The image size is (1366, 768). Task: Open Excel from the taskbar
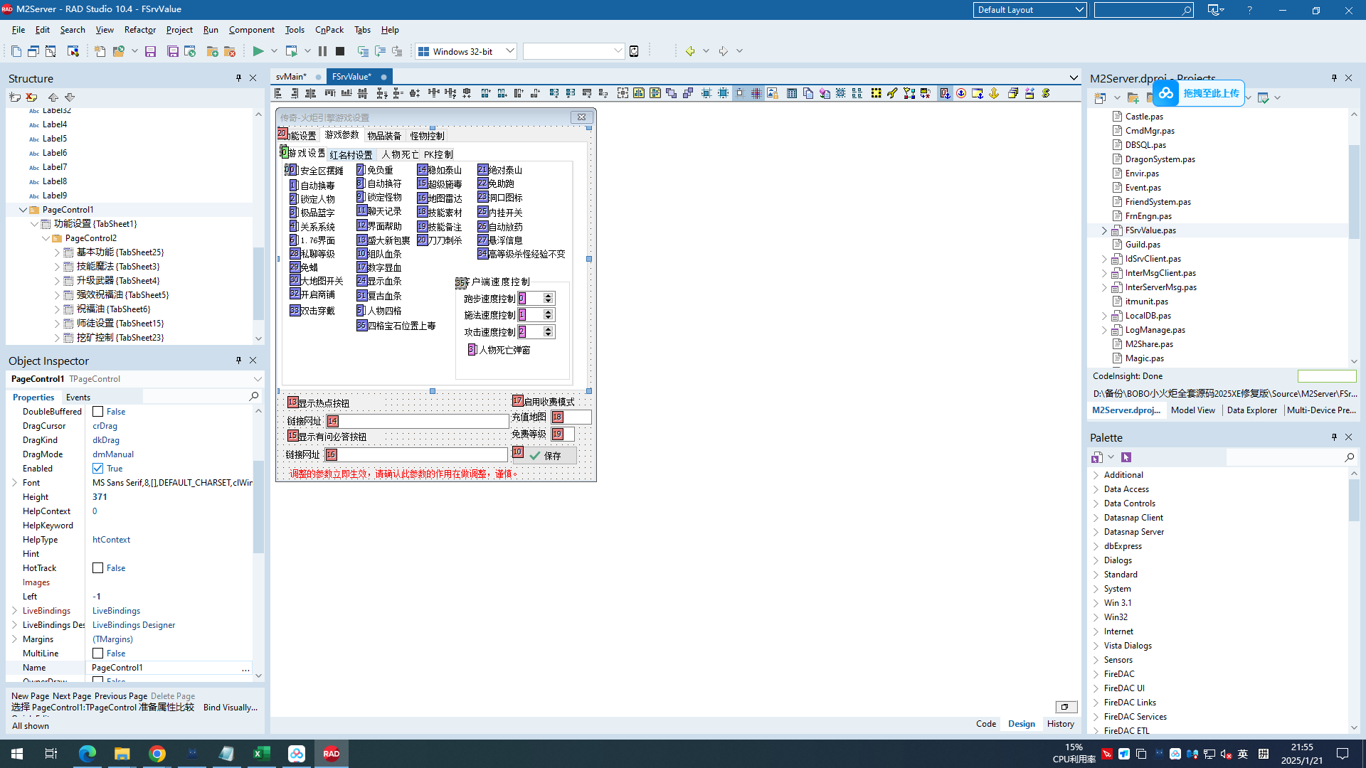(262, 754)
